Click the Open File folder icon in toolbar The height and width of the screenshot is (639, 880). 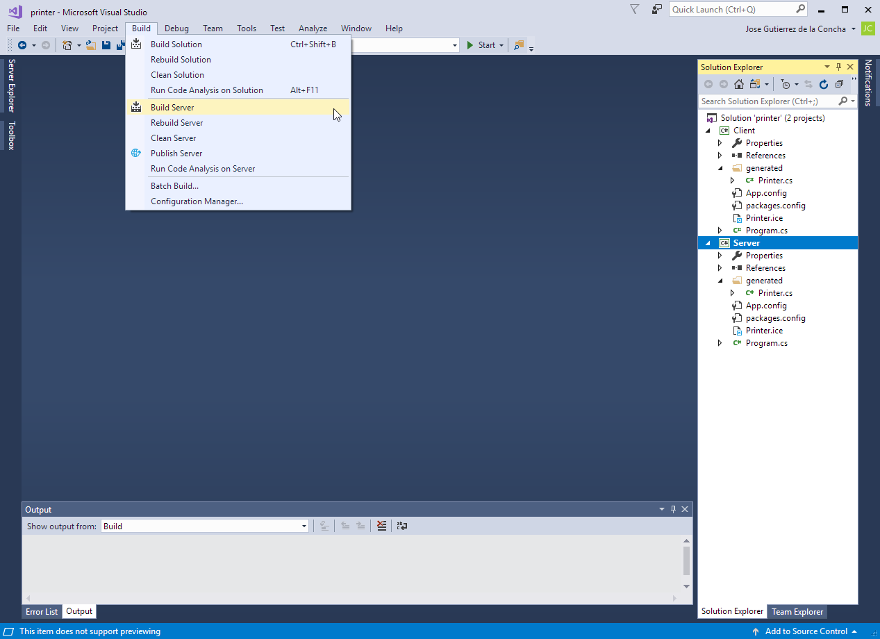(90, 45)
